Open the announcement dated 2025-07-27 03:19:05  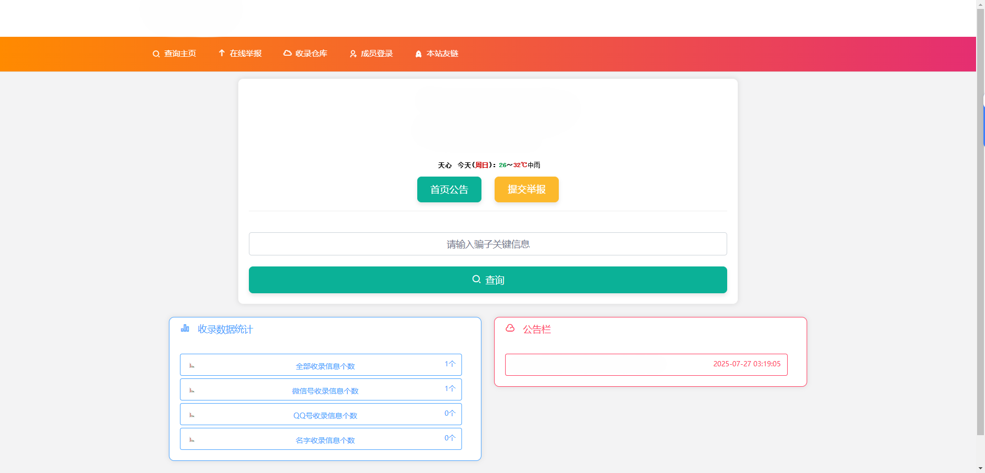click(646, 365)
